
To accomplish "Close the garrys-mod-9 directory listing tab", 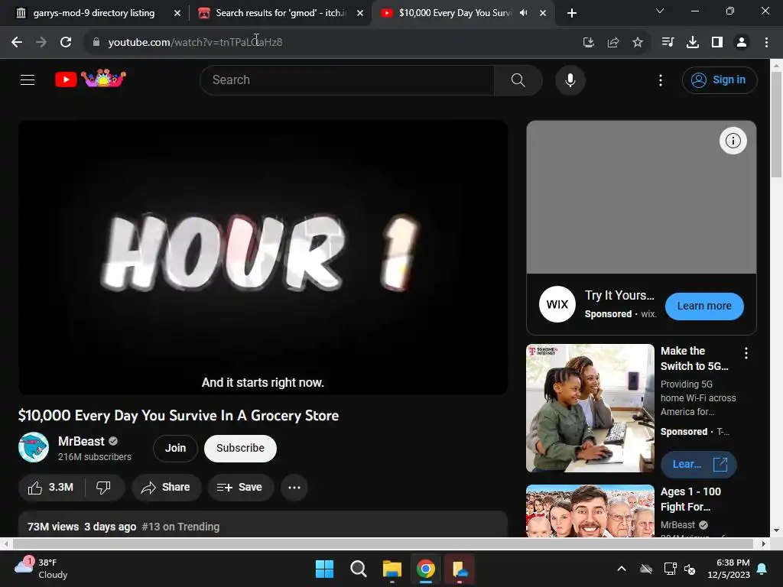I will 177,14.
